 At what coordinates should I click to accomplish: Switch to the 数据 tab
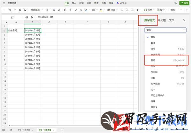81,3
